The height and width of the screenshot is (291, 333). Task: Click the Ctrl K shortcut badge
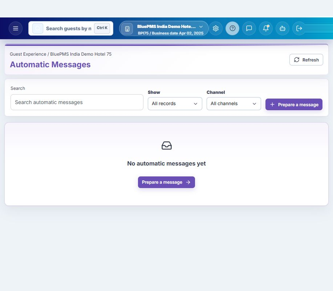pos(102,28)
